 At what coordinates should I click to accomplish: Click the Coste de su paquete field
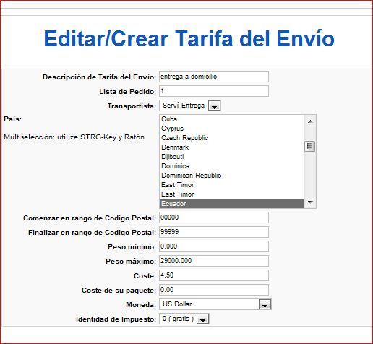(214, 290)
